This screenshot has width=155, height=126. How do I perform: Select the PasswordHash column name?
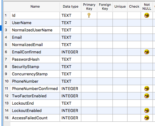click(26, 59)
